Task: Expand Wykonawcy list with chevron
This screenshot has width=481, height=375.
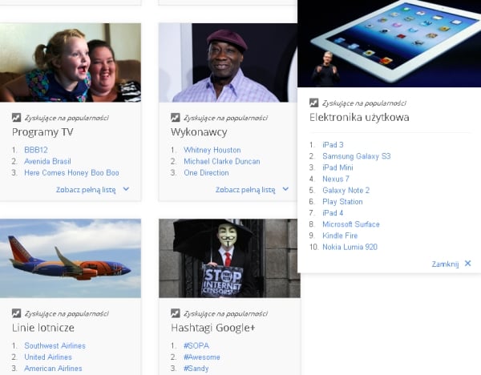Action: [285, 189]
